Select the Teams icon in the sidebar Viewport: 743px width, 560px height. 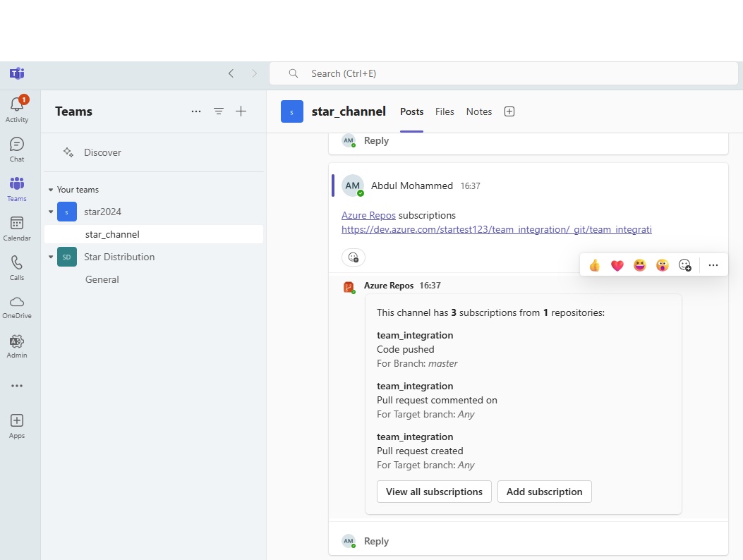[17, 188]
